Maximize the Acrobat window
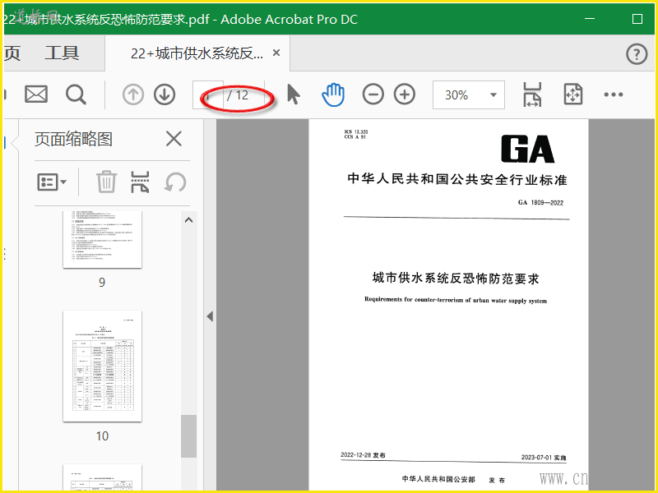The height and width of the screenshot is (493, 658). [637, 19]
